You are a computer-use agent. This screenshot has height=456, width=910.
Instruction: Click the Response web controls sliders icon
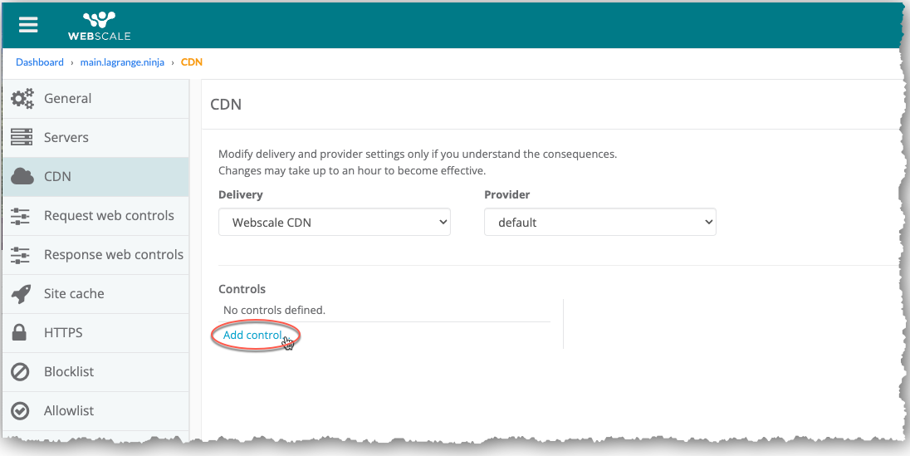pyautogui.click(x=21, y=255)
